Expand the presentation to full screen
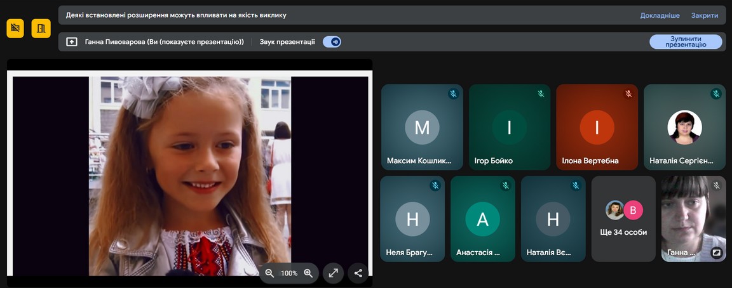 click(x=333, y=273)
